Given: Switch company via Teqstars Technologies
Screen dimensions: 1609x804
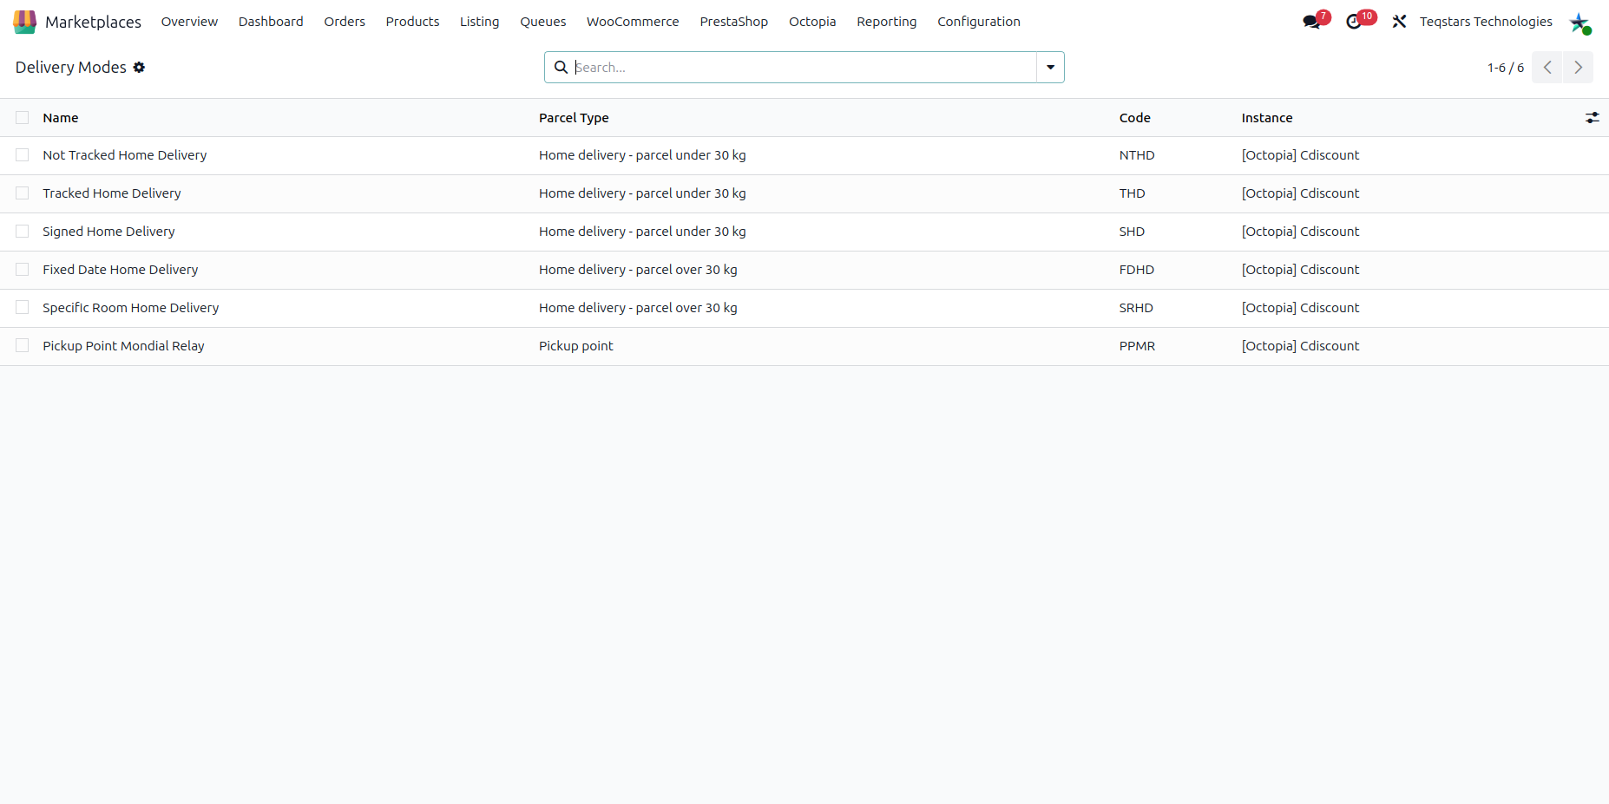Looking at the screenshot, I should (x=1486, y=22).
